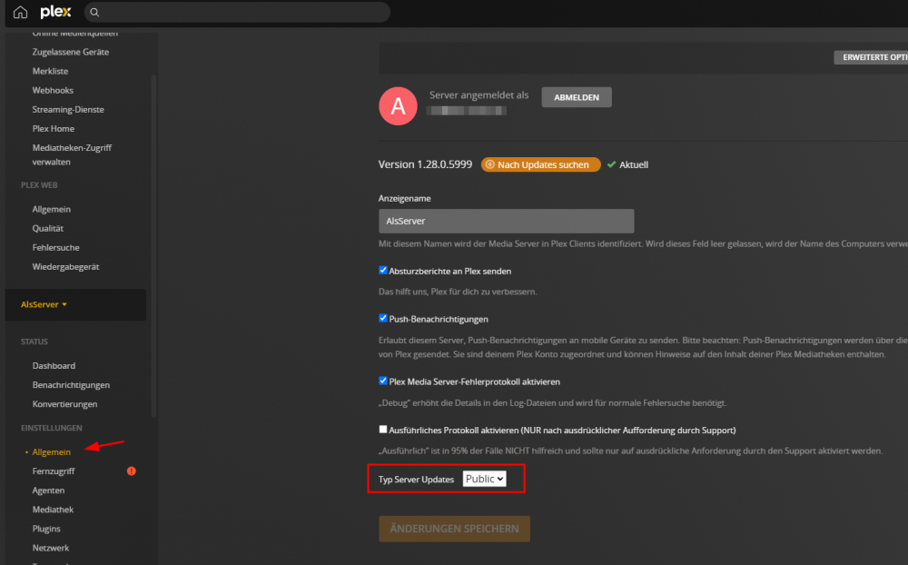Open Plex Home settings
Viewport: 908px width, 565px height.
[x=54, y=129]
